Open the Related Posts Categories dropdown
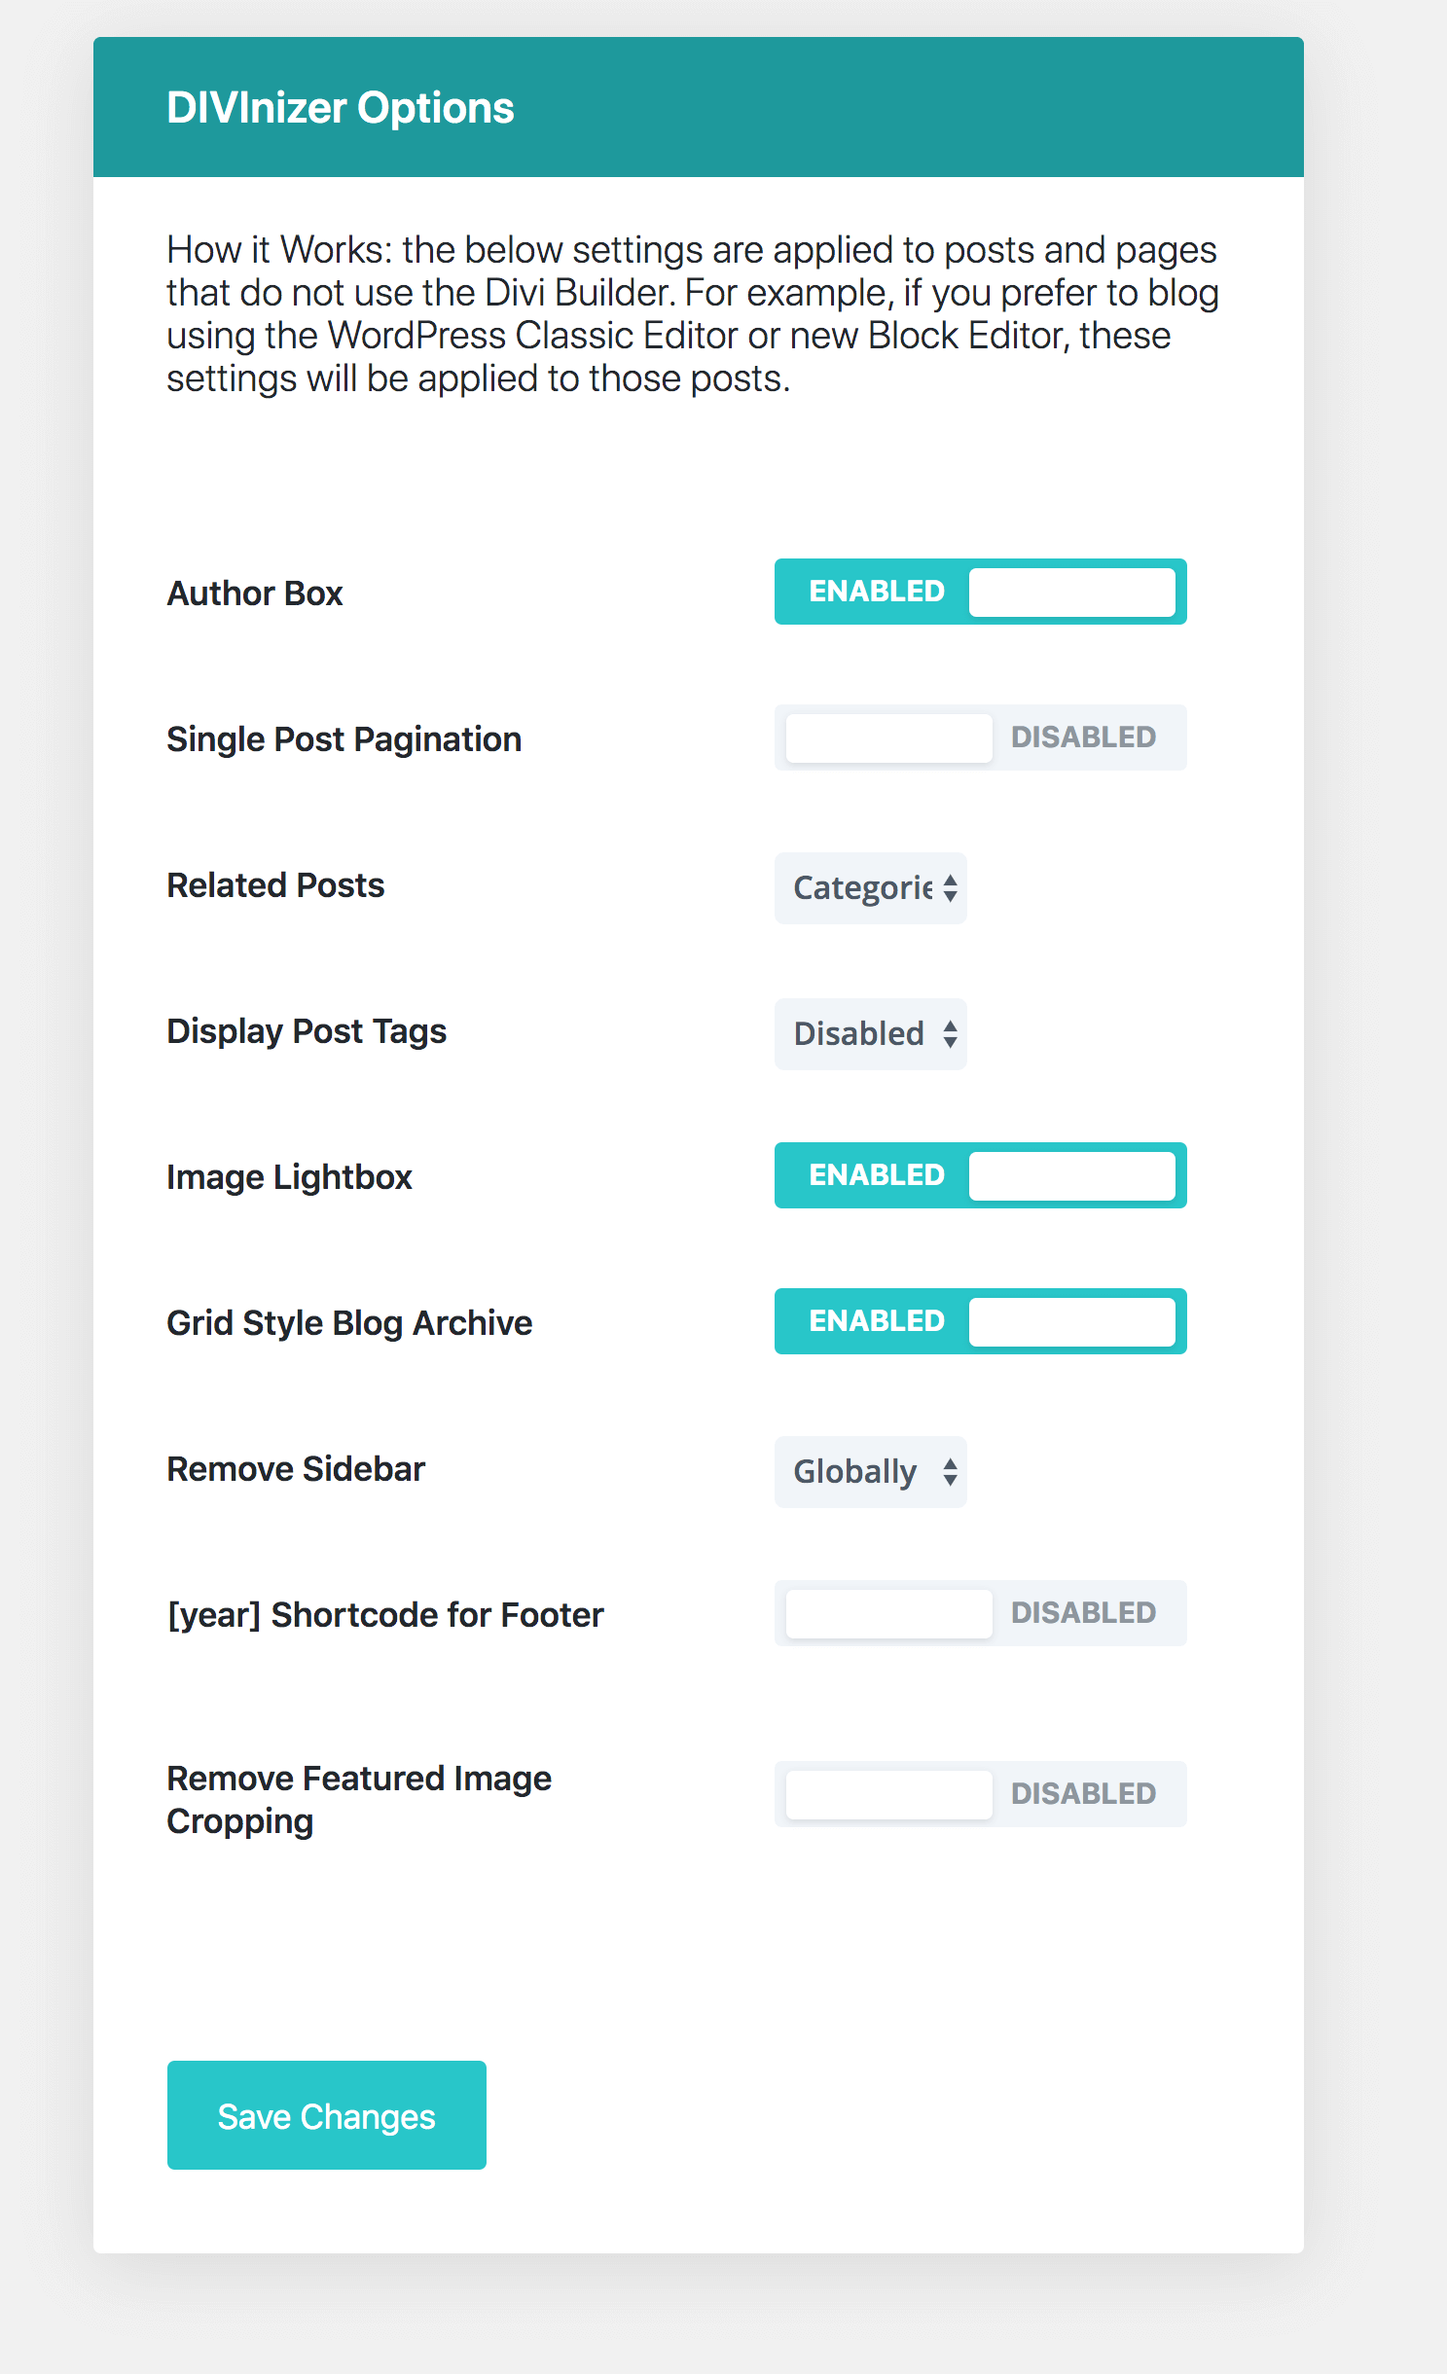Screen dimensions: 1447x2374 point(870,888)
